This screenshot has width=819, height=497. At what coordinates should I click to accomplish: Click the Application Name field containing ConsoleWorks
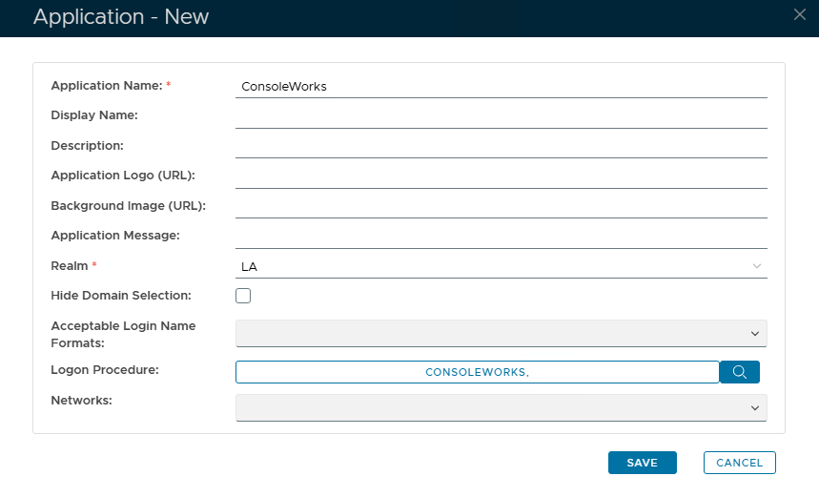[501, 86]
